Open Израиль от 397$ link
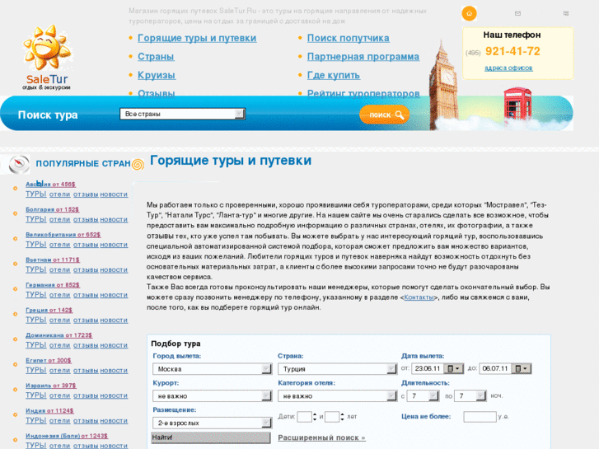This screenshot has width=599, height=449. click(x=51, y=386)
